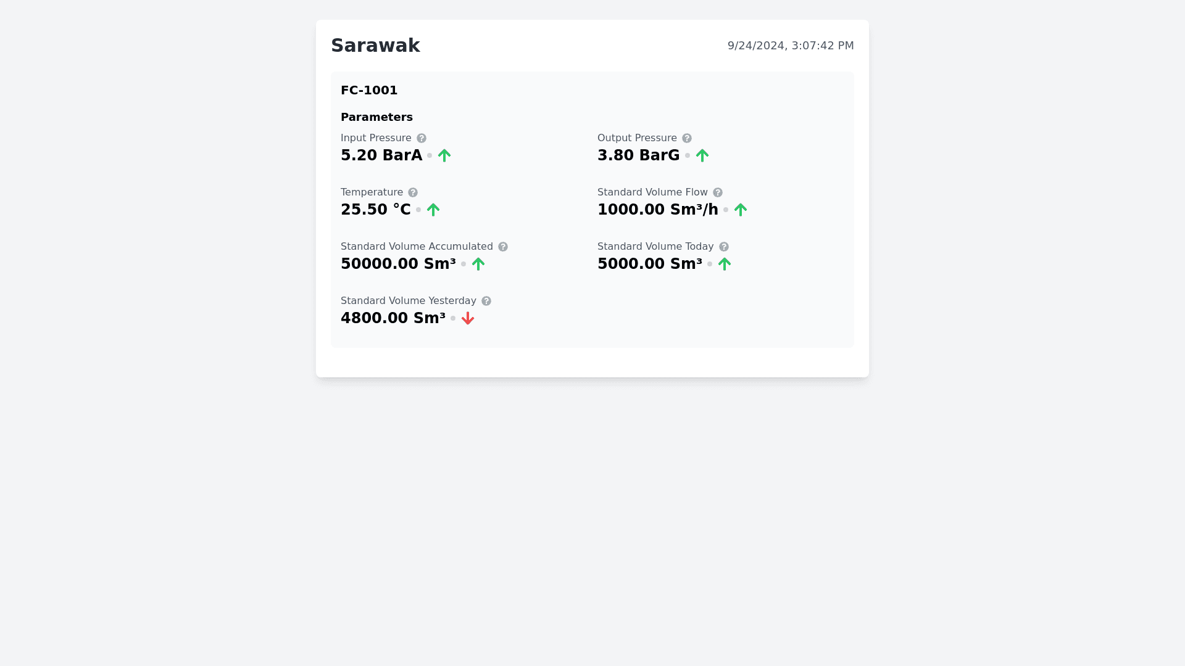Click the 9/24/2024 timestamp
Image resolution: width=1185 pixels, height=666 pixels.
(791, 46)
